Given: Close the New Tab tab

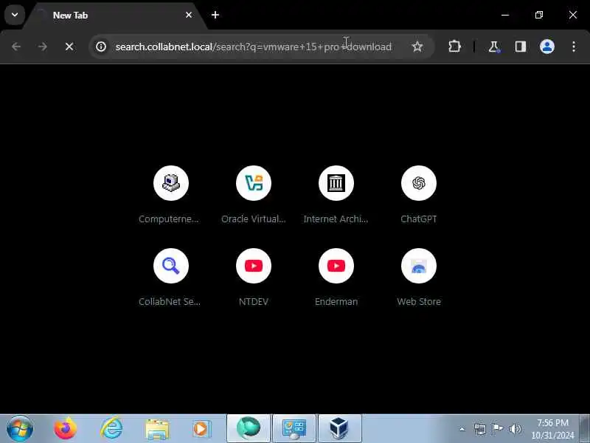Looking at the screenshot, I should pos(189,15).
